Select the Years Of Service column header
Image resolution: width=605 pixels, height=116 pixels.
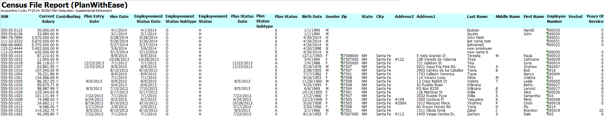595,19
